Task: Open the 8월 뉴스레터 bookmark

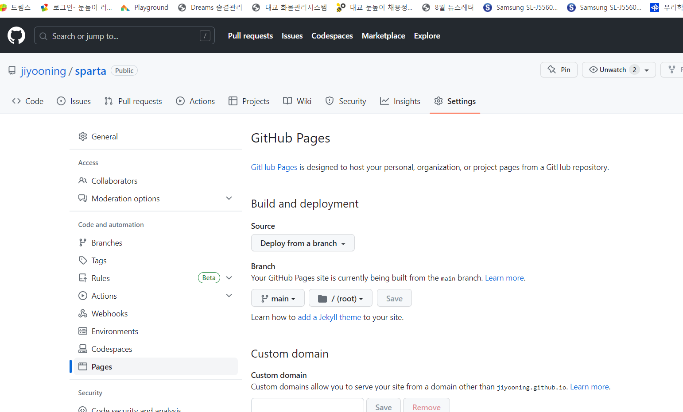Action: pos(448,8)
